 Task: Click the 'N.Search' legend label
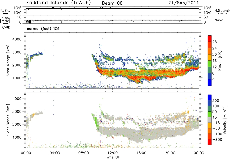coord(222,11)
